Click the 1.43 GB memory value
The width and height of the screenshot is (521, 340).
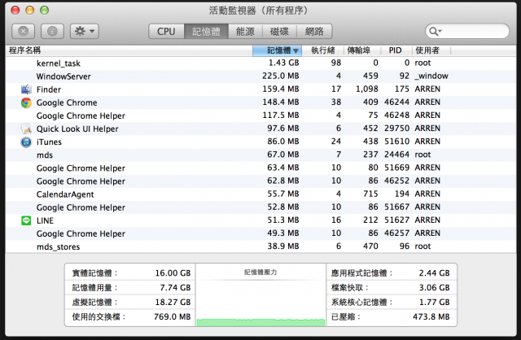(x=284, y=63)
